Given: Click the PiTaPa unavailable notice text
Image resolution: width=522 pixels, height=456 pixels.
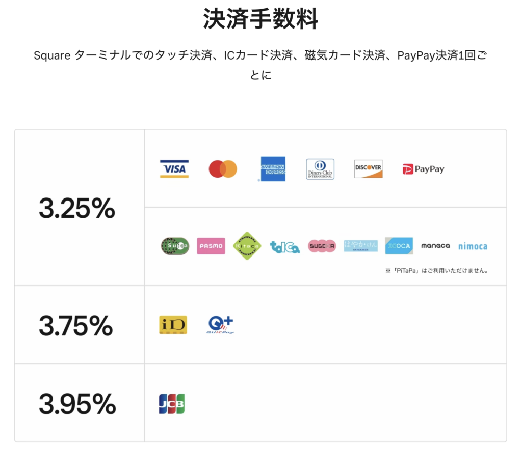Looking at the screenshot, I should (x=437, y=271).
